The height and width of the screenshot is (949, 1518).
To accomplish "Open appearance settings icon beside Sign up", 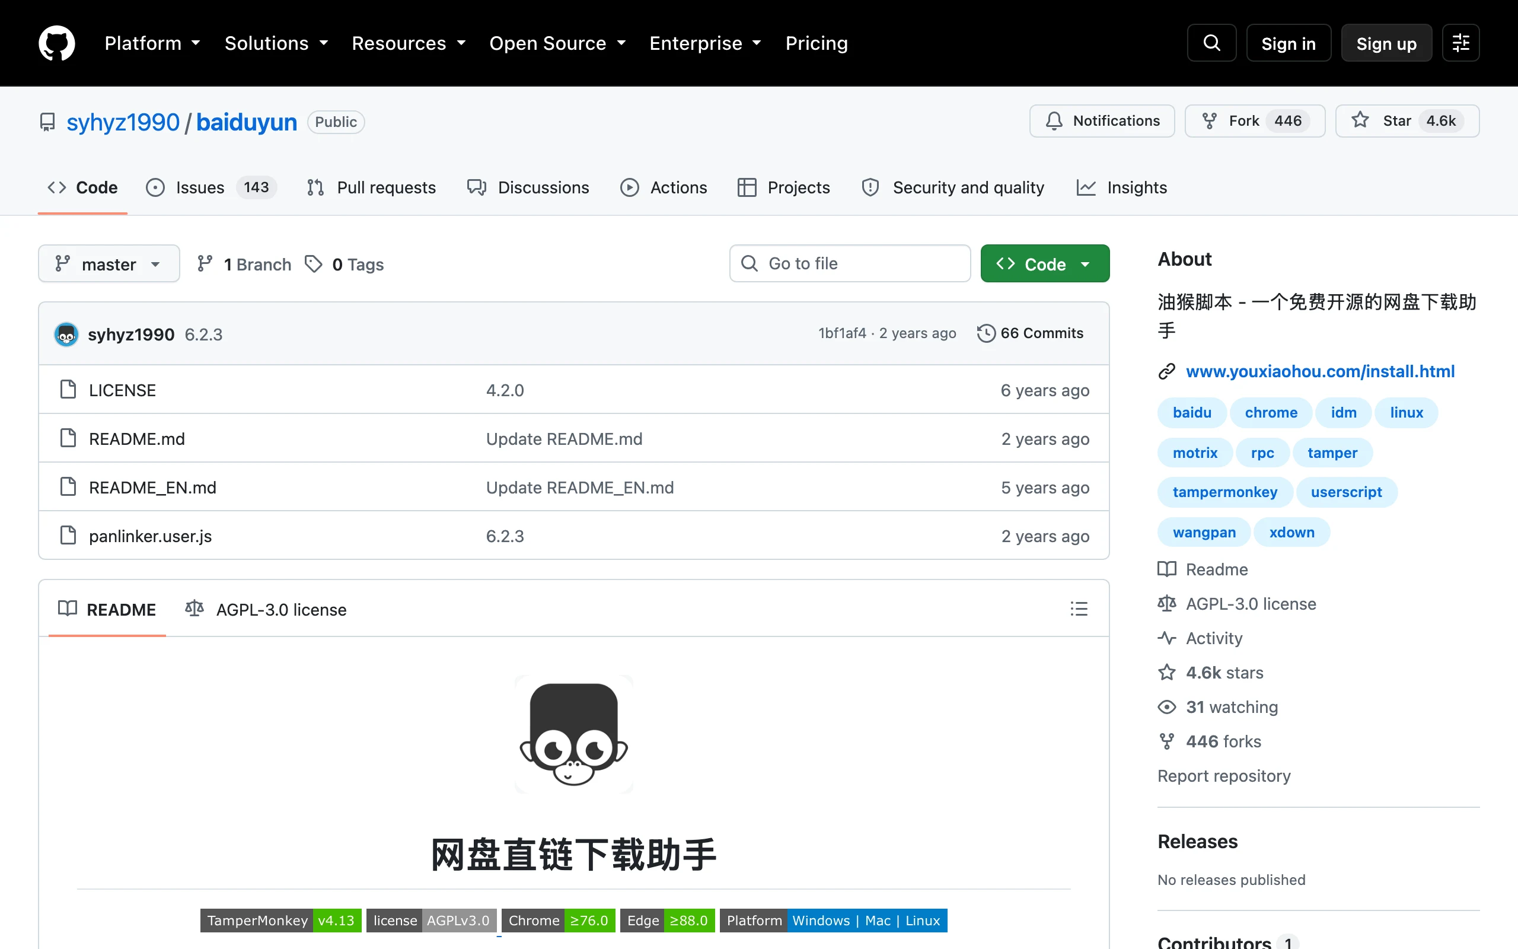I will tap(1460, 43).
